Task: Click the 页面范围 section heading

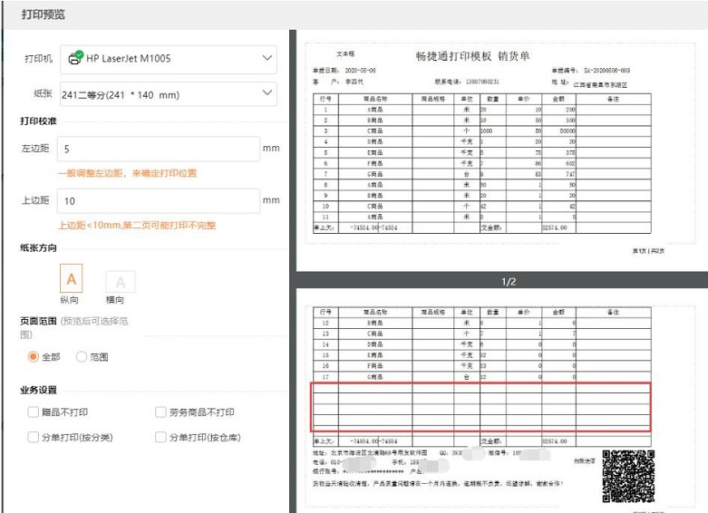Action: point(38,321)
